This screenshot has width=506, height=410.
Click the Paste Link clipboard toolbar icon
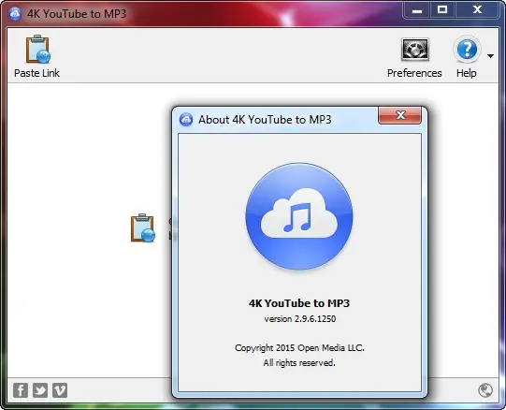(x=38, y=49)
